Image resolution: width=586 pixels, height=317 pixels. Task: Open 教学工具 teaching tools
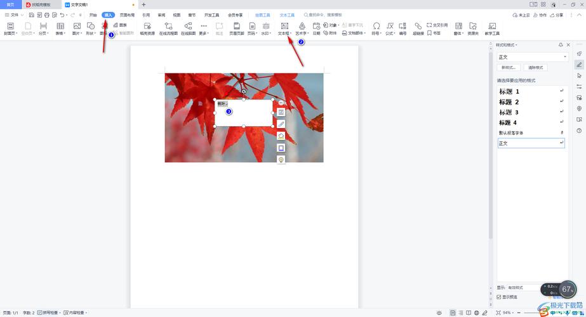pos(492,29)
